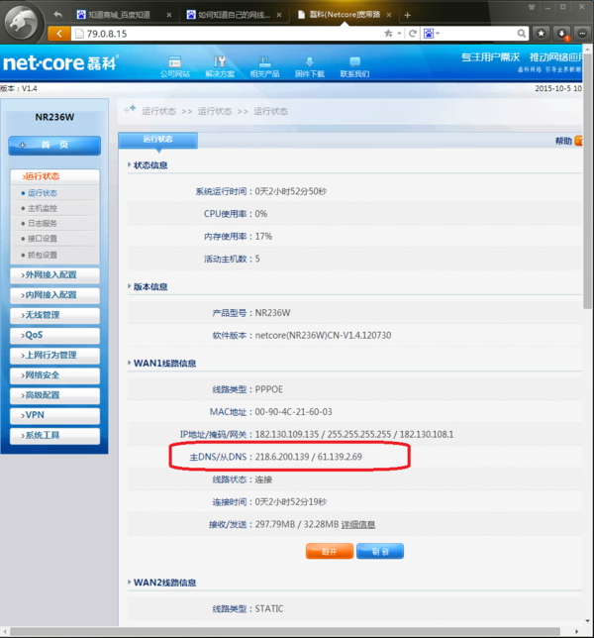Click the scroll-down arrow at bottom right

(x=588, y=621)
